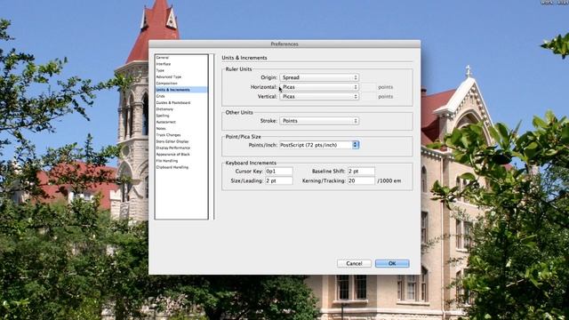Screen dimensions: 569x320
Task: Select the Type preferences category
Action: click(x=160, y=70)
